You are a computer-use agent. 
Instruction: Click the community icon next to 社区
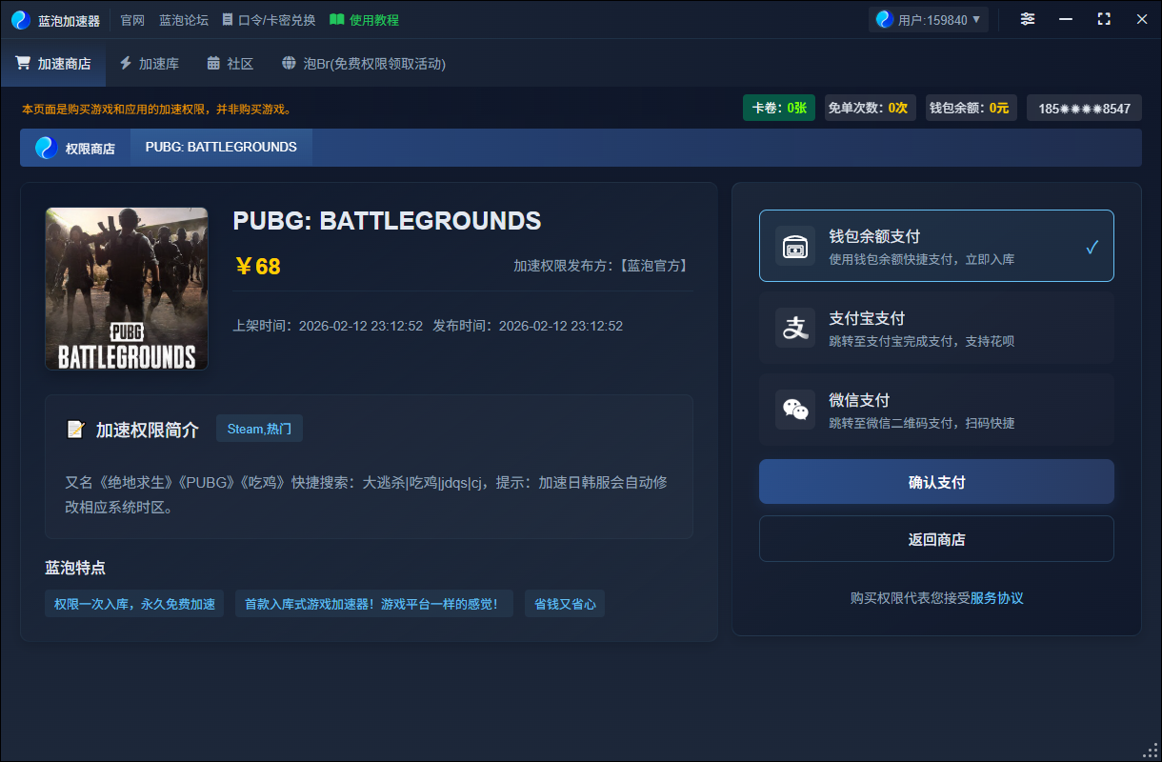[x=213, y=63]
